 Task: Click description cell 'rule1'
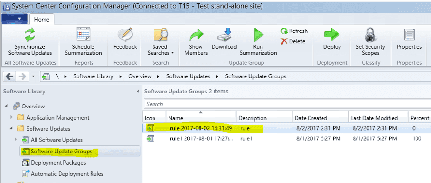pyautogui.click(x=246, y=139)
